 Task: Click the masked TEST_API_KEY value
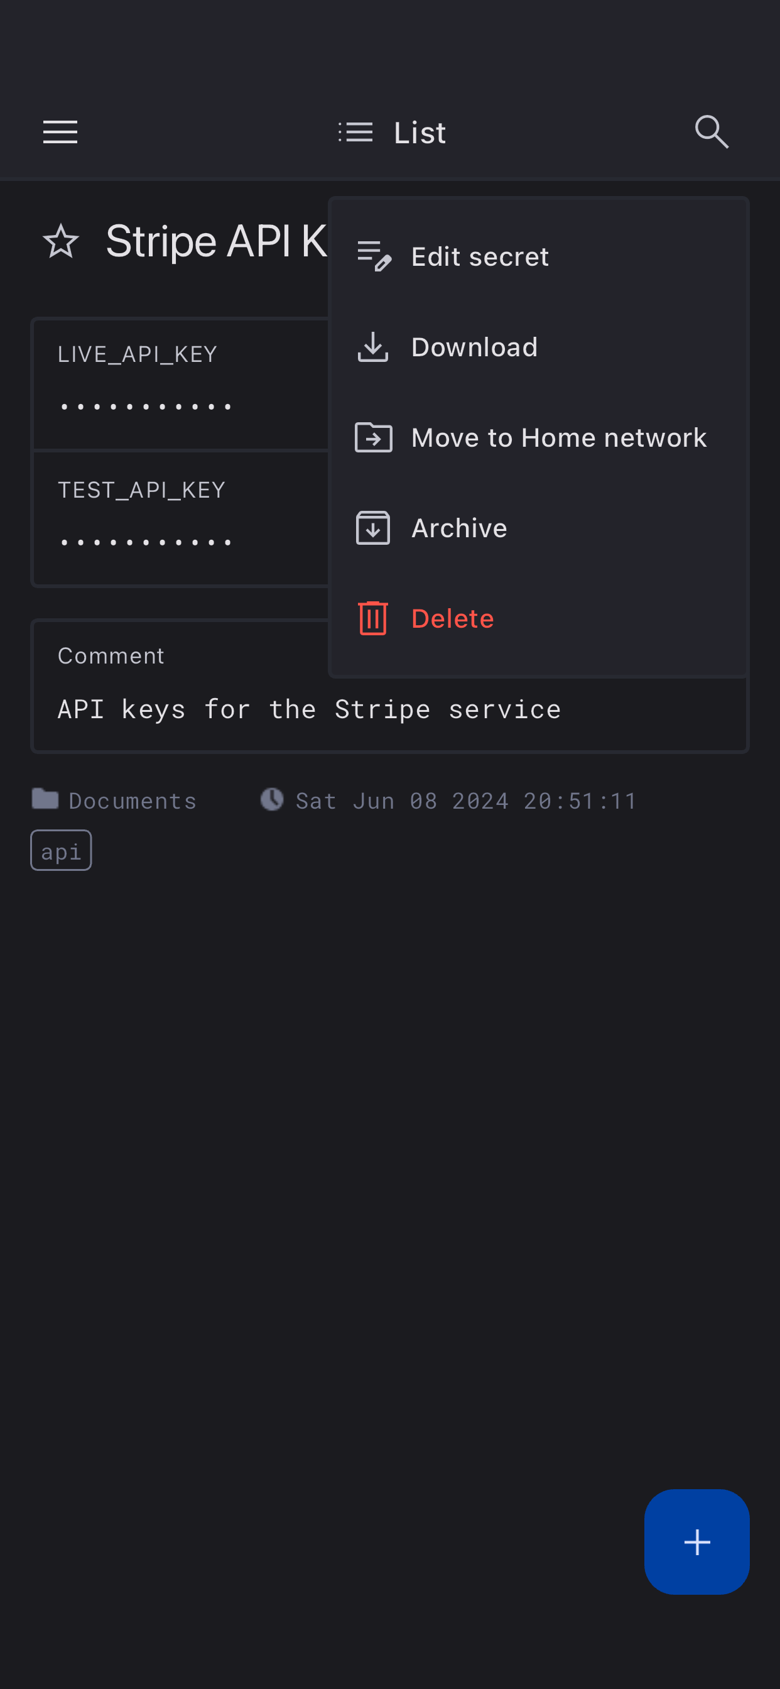pyautogui.click(x=146, y=543)
